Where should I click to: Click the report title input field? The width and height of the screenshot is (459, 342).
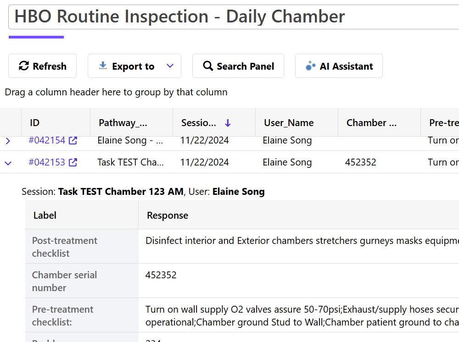coord(179,17)
